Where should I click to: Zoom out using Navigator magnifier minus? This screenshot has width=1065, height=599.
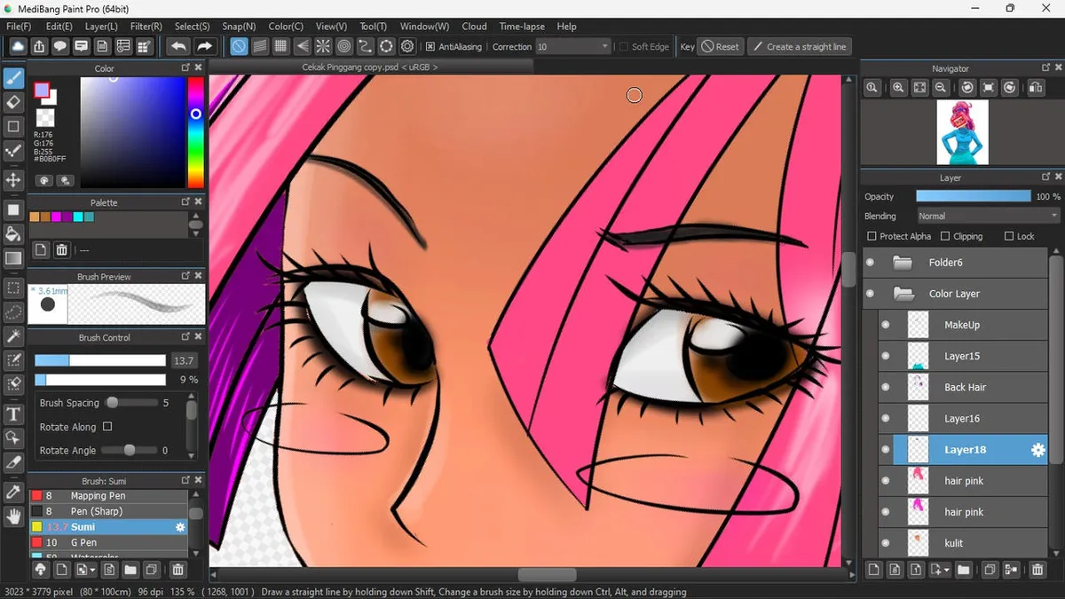[x=941, y=87]
